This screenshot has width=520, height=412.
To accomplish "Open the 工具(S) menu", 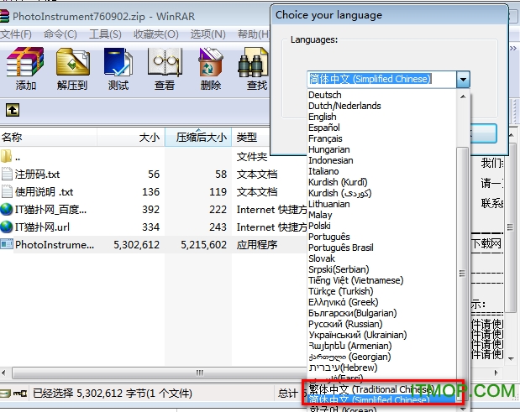I will click(x=105, y=34).
